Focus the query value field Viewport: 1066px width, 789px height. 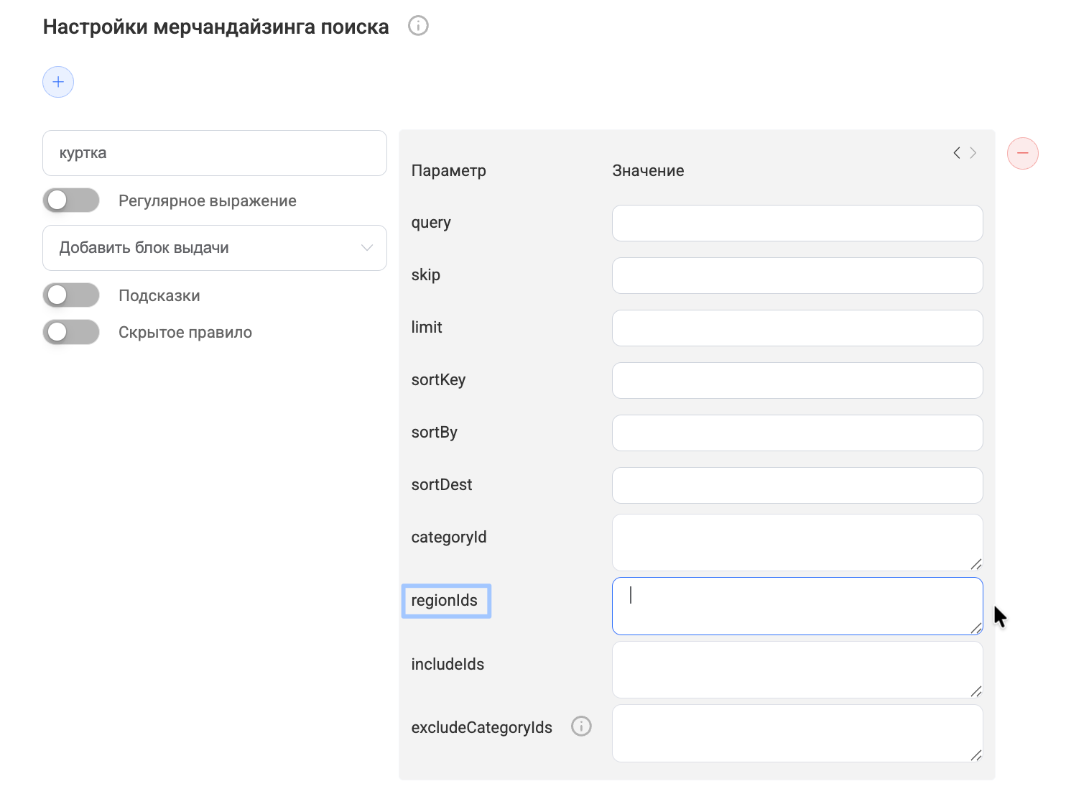797,223
